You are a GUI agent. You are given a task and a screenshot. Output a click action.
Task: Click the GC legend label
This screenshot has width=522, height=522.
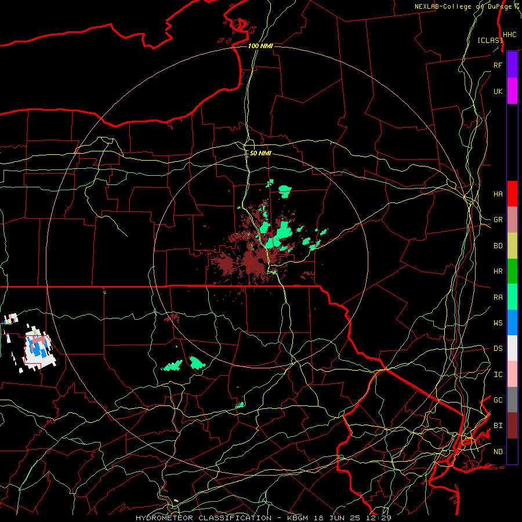point(498,400)
